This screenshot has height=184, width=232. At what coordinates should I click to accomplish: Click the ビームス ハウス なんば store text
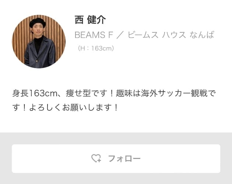tap(171, 35)
